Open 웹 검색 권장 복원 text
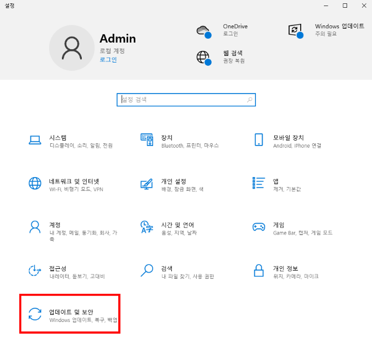The width and height of the screenshot is (372, 348). (234, 61)
